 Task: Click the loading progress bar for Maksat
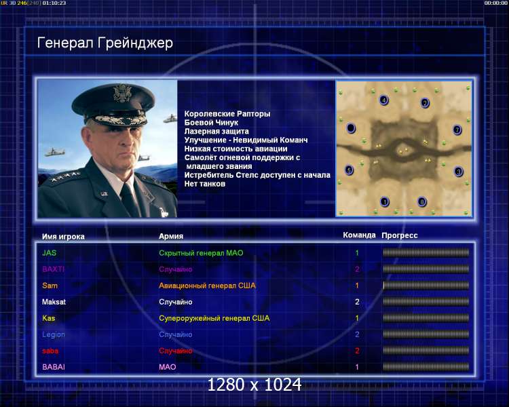[x=426, y=301]
